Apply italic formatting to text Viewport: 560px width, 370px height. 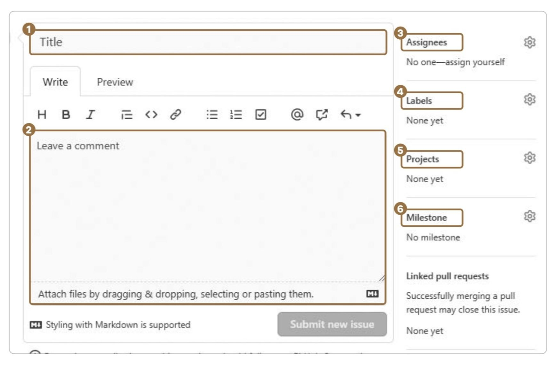(91, 114)
